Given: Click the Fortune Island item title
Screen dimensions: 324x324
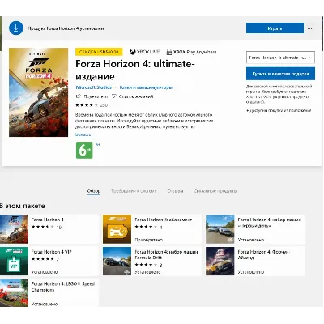Looking at the screenshot, I should tap(263, 254).
